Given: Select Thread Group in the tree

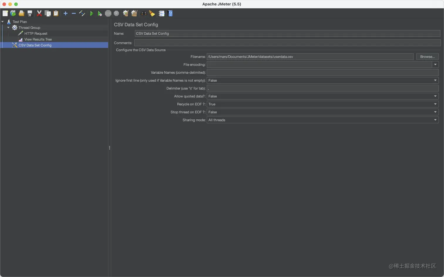Looking at the screenshot, I should (x=29, y=28).
